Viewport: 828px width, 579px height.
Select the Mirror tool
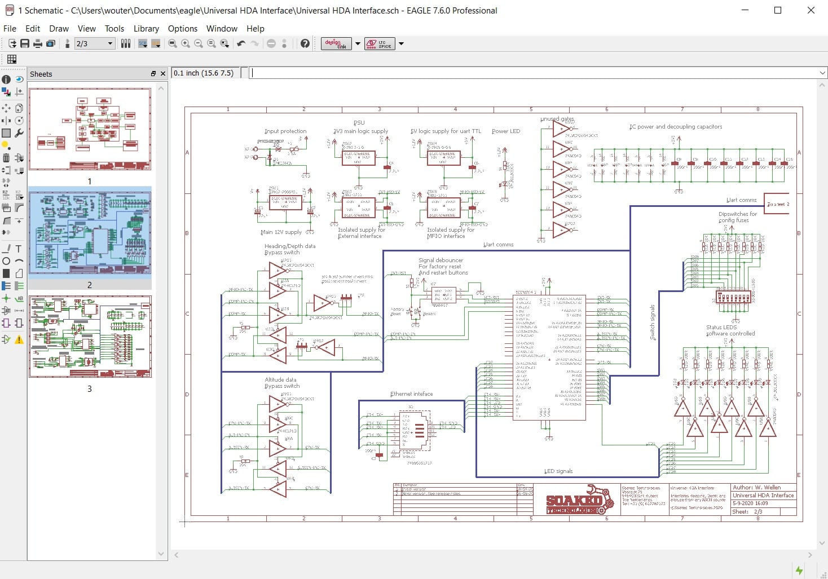[6, 120]
